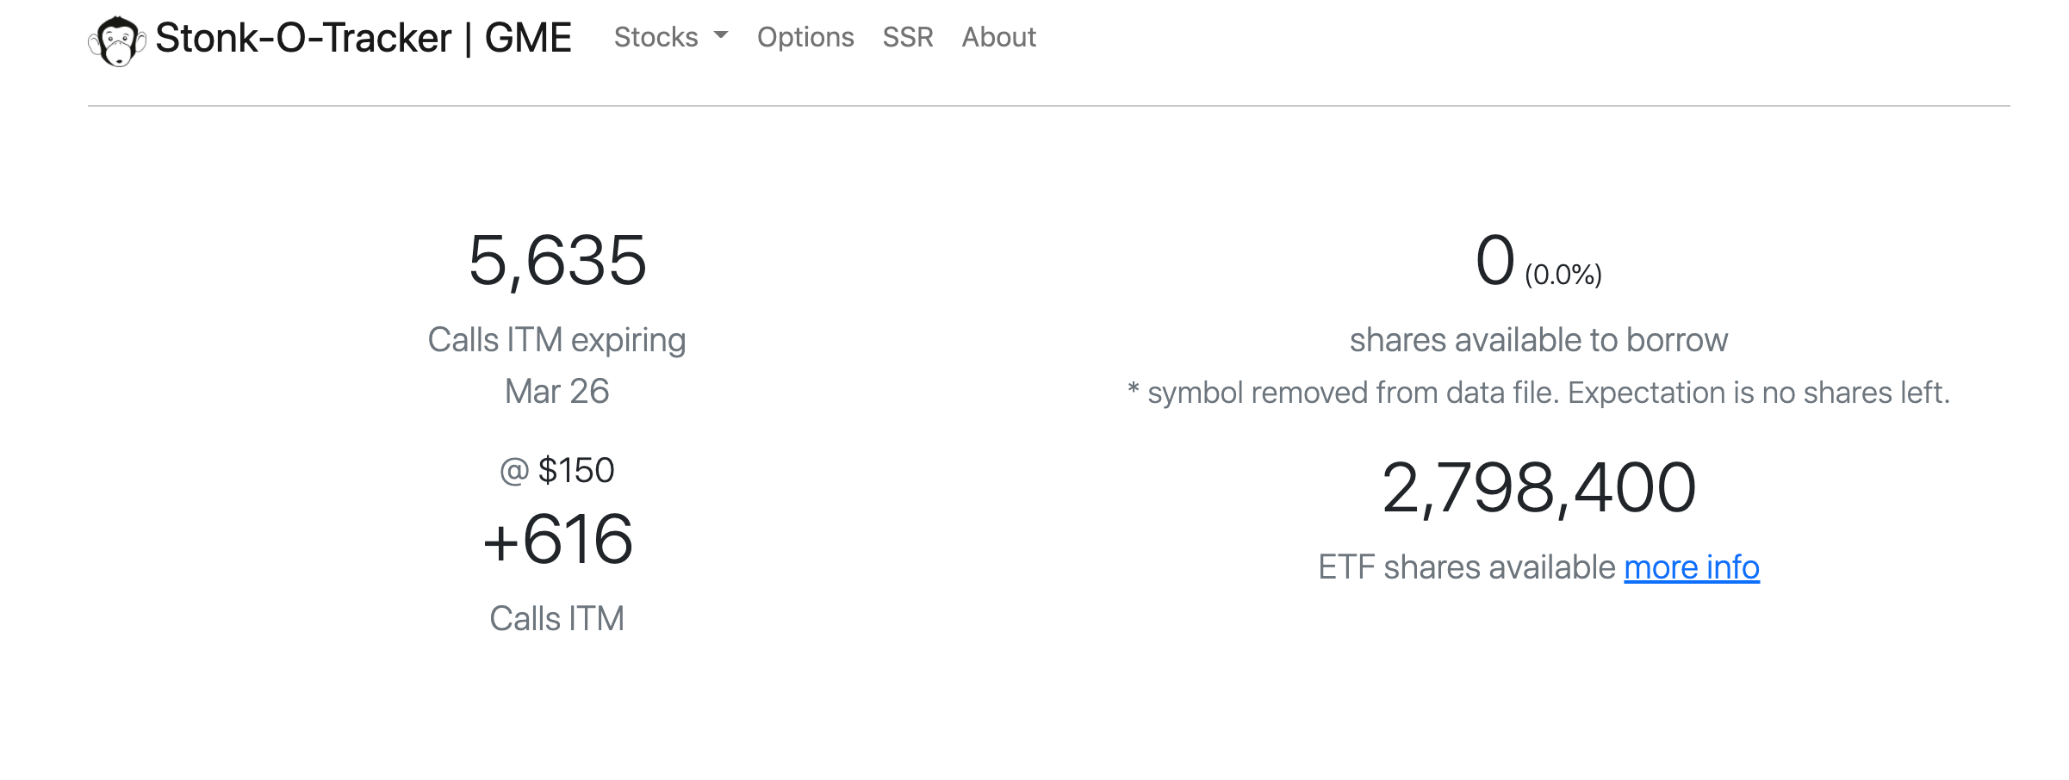Open the SSR nav link

pyautogui.click(x=908, y=37)
